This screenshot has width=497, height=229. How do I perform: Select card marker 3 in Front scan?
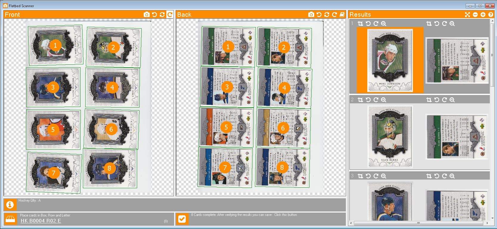tap(53, 87)
